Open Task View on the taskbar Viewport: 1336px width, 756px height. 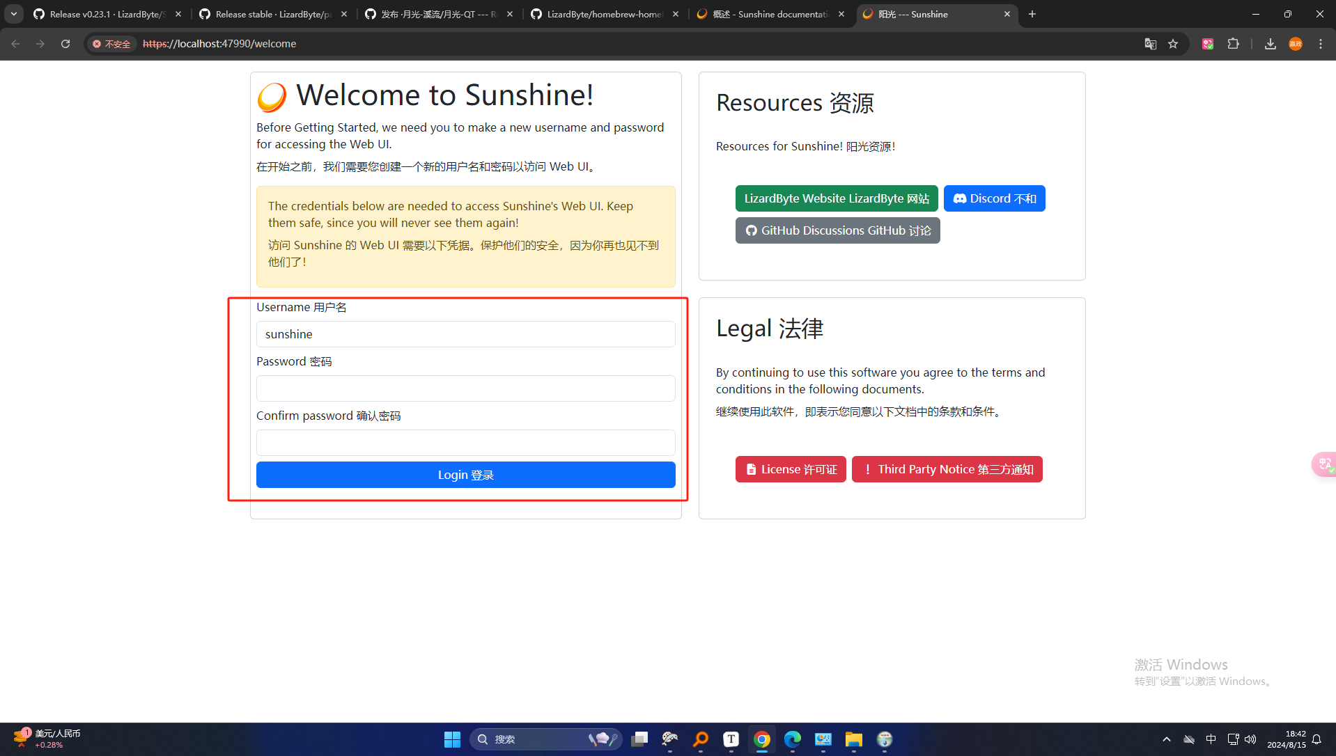click(x=639, y=739)
